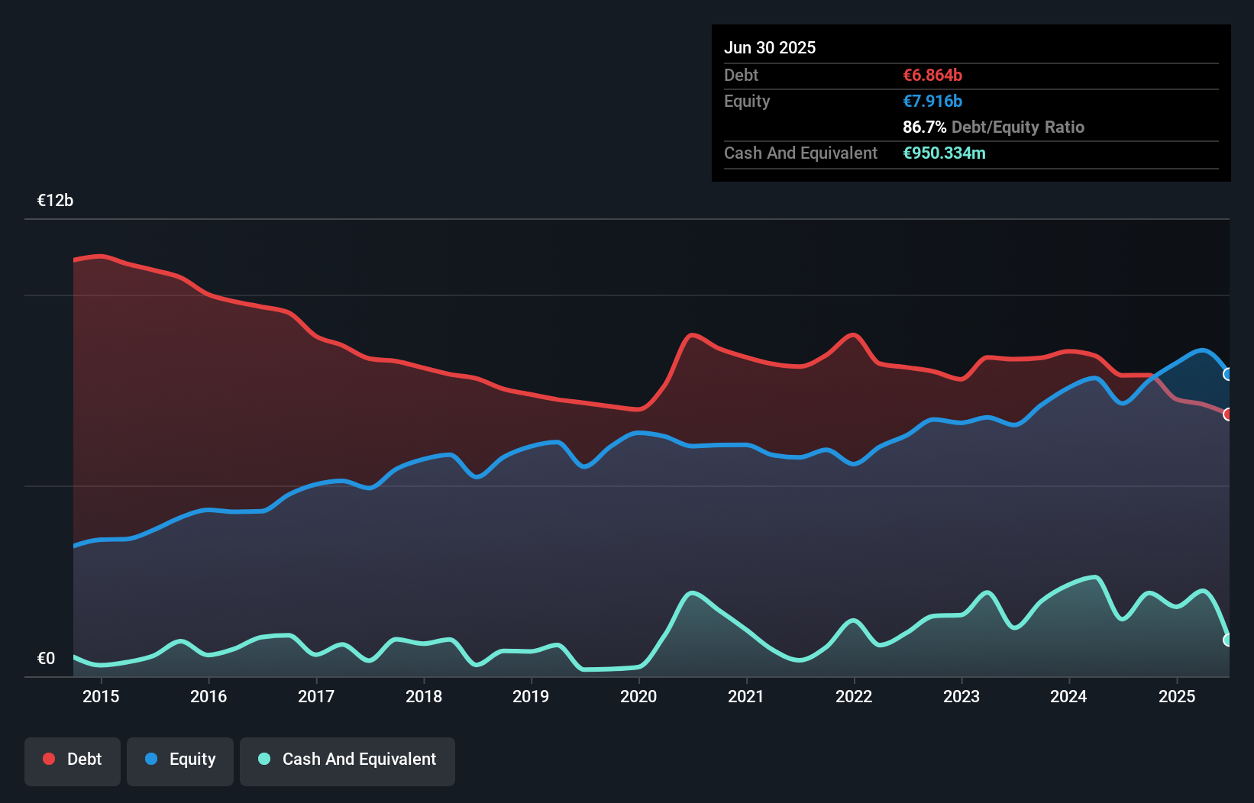The width and height of the screenshot is (1254, 803).
Task: Select the teal Cash endpoint marker
Action: tap(1228, 640)
